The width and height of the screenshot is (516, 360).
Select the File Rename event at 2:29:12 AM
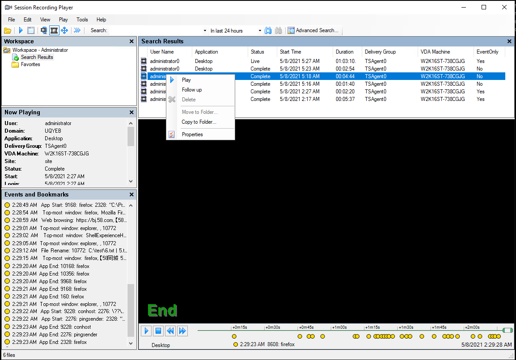pyautogui.click(x=67, y=251)
